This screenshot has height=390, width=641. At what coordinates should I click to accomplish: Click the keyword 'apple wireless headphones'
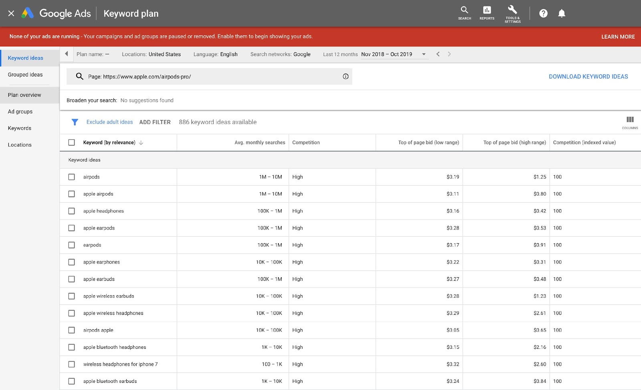coord(113,313)
